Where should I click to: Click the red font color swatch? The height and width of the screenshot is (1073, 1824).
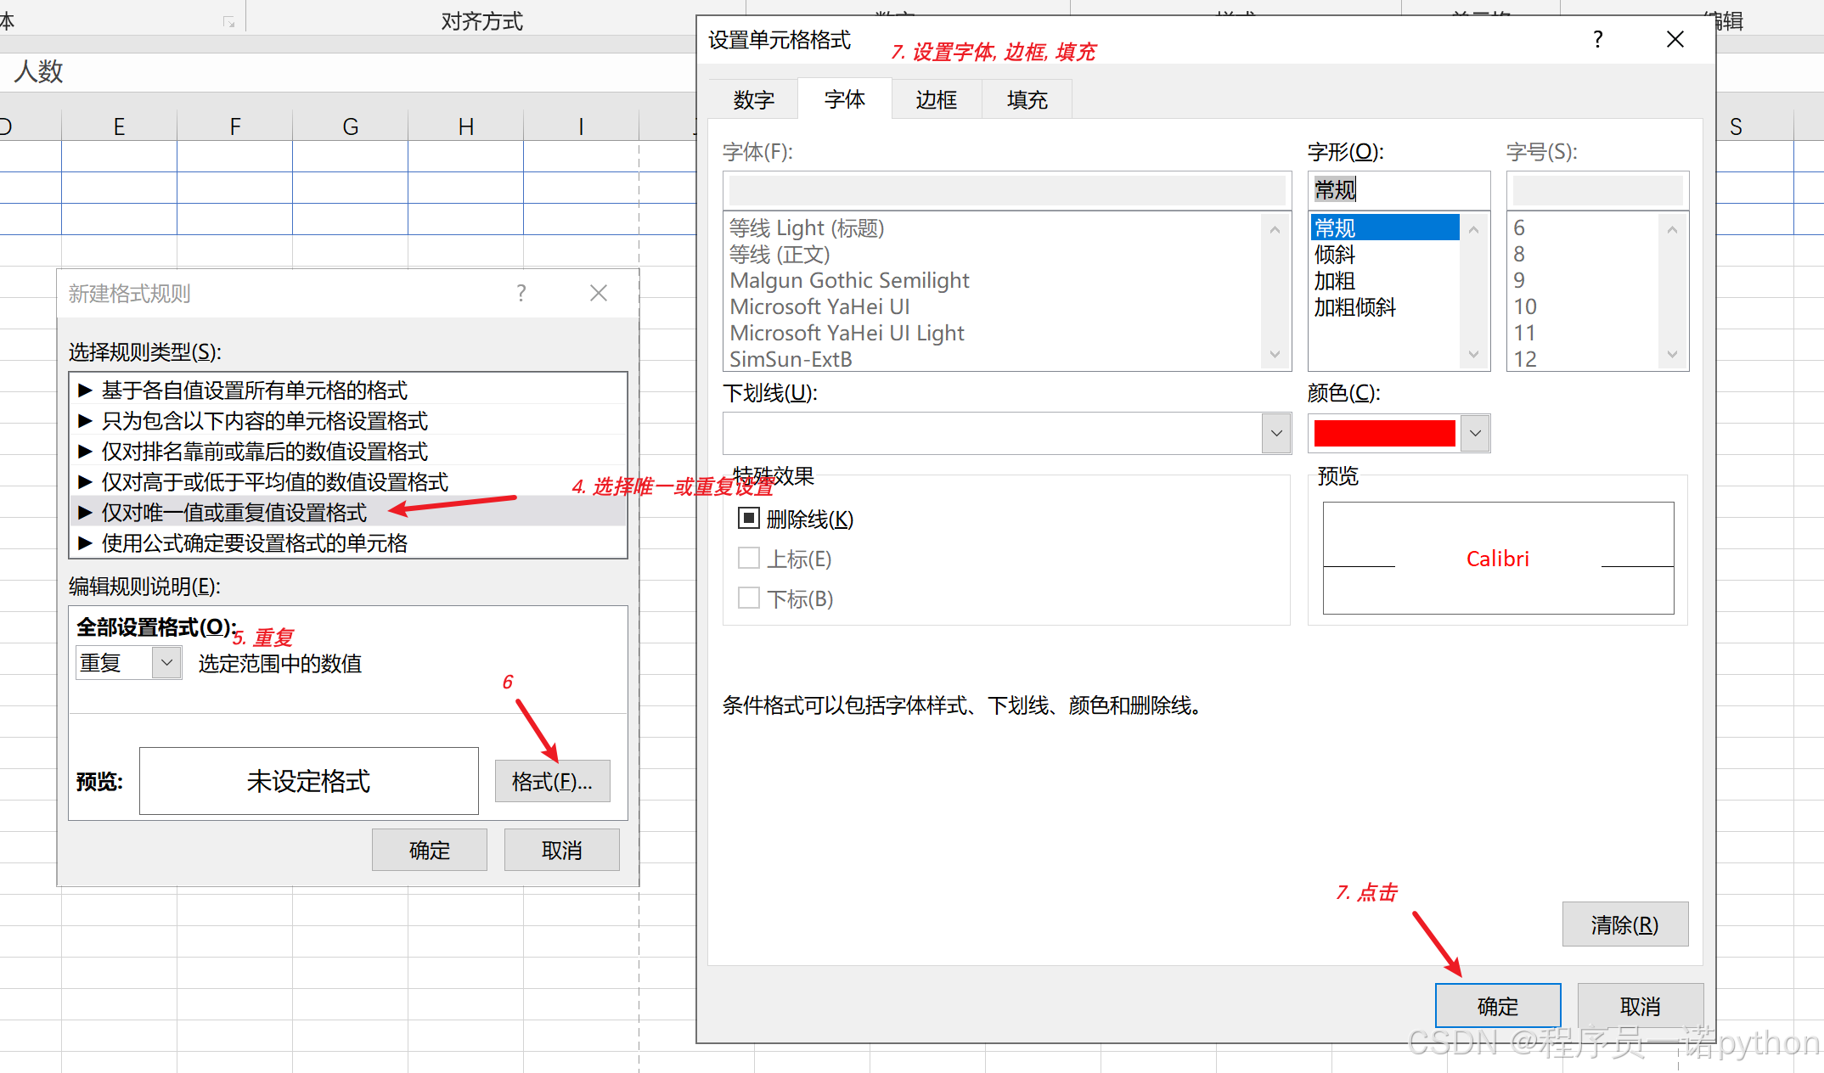[1384, 433]
